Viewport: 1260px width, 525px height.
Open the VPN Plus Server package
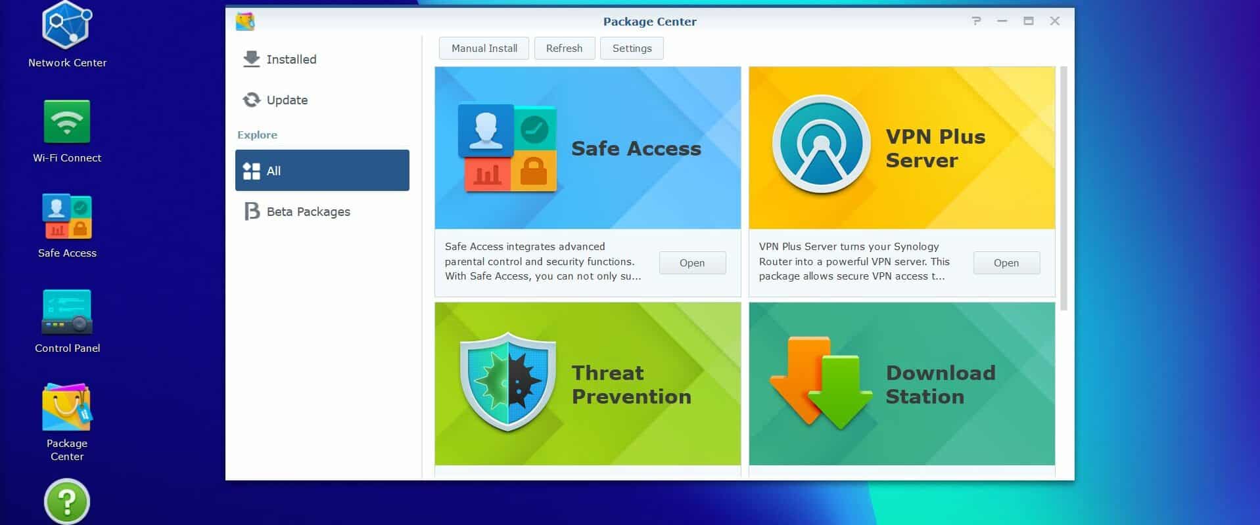coord(1006,262)
